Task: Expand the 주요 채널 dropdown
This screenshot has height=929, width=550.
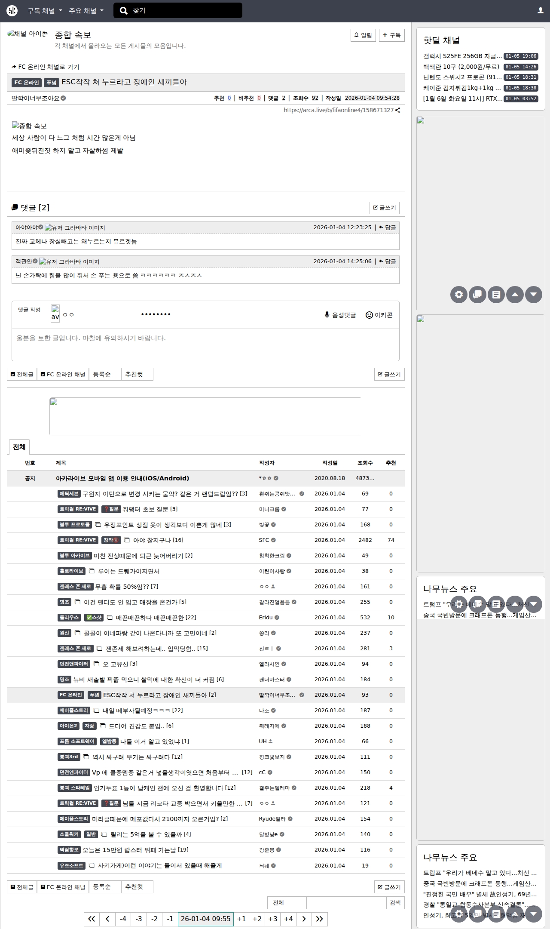Action: coord(86,11)
